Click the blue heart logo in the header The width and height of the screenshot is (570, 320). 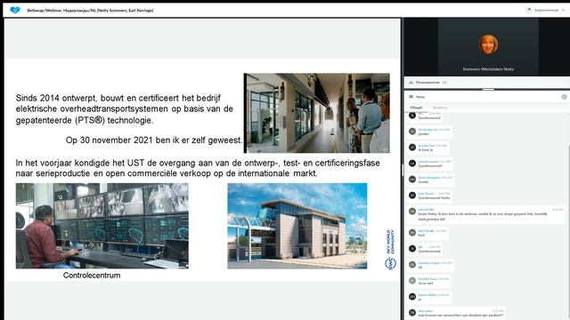tap(15, 10)
